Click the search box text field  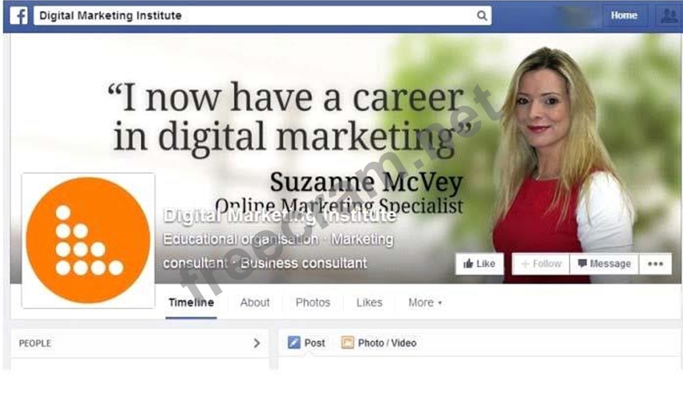263,15
